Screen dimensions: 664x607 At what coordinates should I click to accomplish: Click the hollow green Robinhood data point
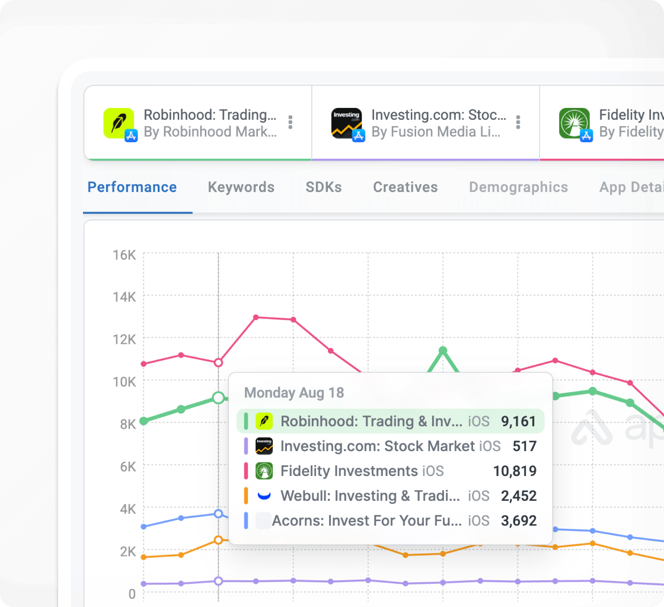(219, 398)
